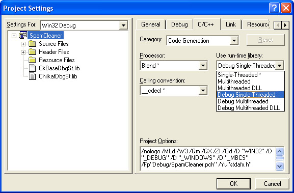
Task: Select Resource Files tree label
Action: pos(57,60)
